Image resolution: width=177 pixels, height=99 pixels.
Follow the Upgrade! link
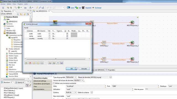(x=88, y=8)
